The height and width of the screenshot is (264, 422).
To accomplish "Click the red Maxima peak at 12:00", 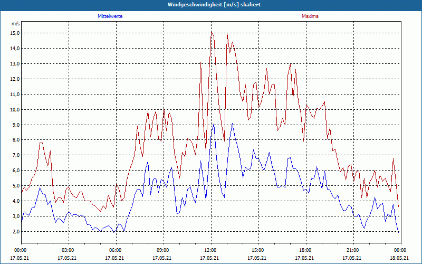I will tap(212, 31).
